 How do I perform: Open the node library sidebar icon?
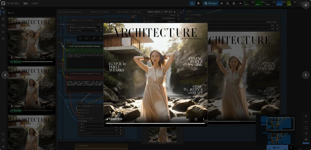click(x=3, y=19)
